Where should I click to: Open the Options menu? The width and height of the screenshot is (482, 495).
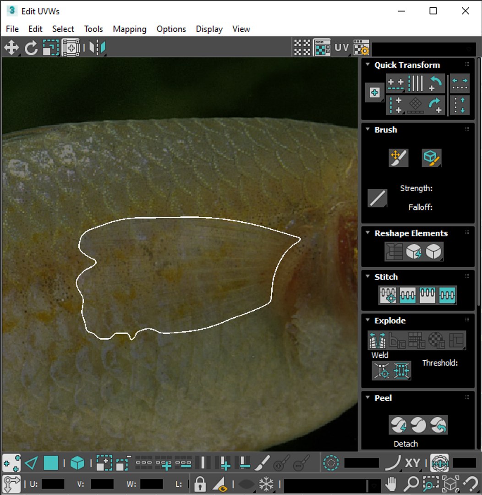coord(171,29)
